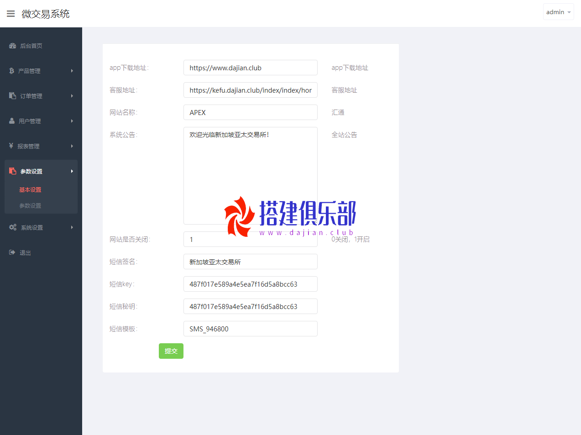Focus the app下载地址 input field
581x435 pixels.
pos(251,68)
